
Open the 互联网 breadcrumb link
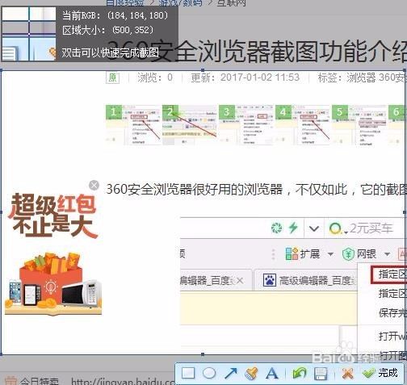pyautogui.click(x=231, y=2)
